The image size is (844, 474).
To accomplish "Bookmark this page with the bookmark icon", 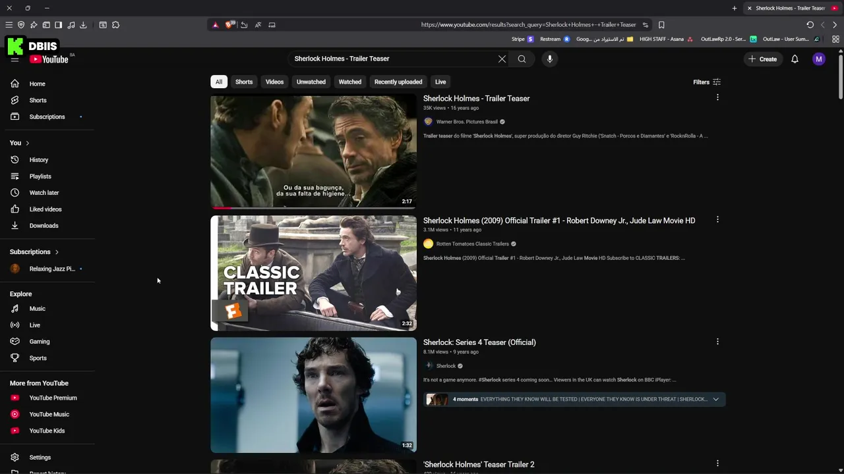I will (661, 25).
